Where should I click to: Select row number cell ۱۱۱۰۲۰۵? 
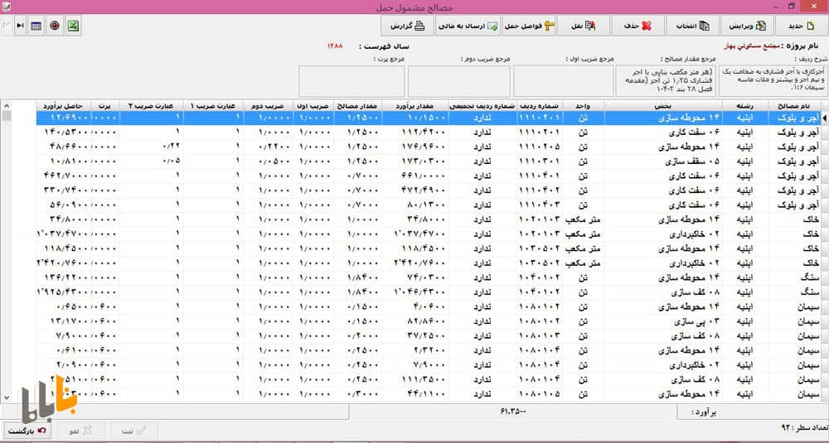pos(540,147)
